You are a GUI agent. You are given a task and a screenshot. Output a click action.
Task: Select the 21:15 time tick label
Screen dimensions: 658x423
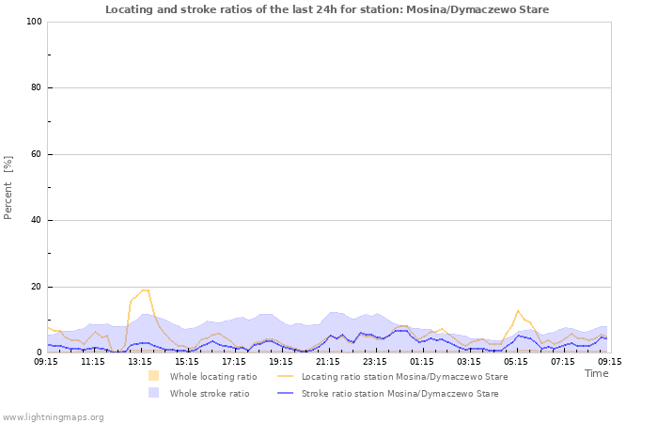[328, 360]
